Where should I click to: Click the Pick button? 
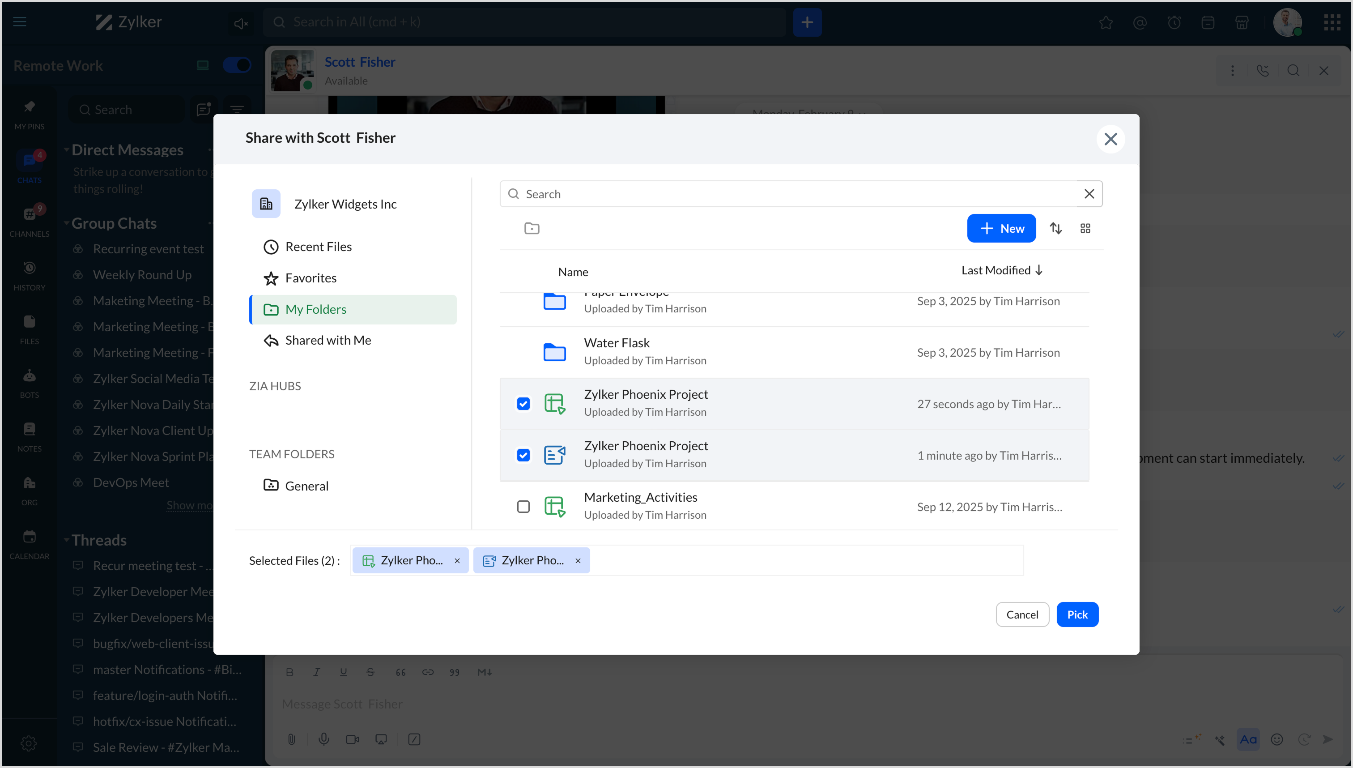click(x=1076, y=614)
